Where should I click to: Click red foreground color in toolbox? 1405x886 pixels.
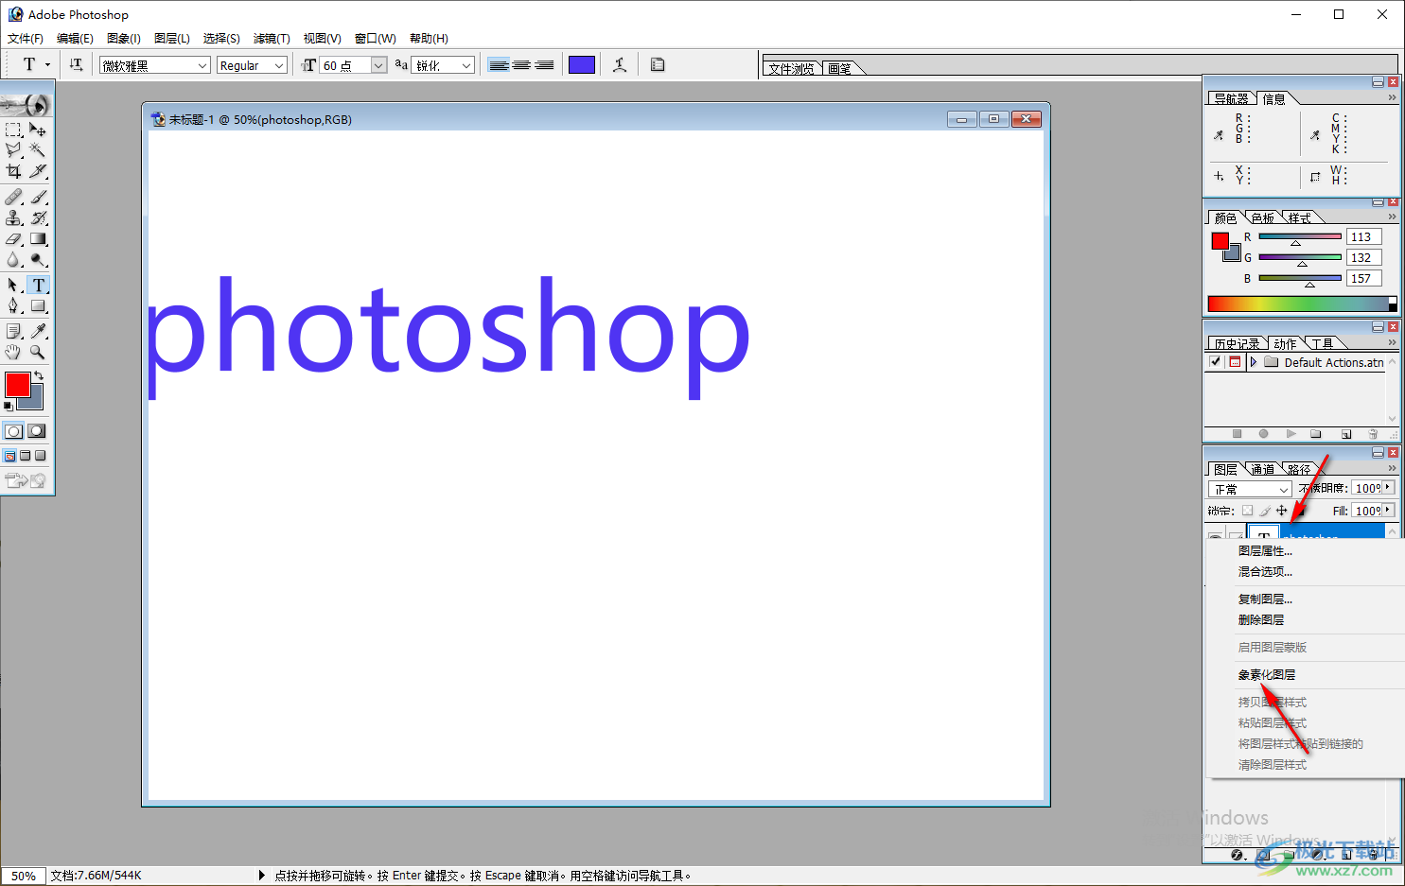pos(17,384)
